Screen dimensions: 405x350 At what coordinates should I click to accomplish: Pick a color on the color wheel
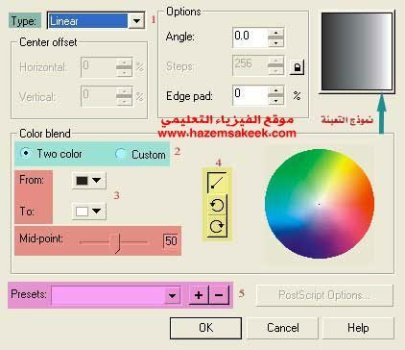pyautogui.click(x=320, y=204)
